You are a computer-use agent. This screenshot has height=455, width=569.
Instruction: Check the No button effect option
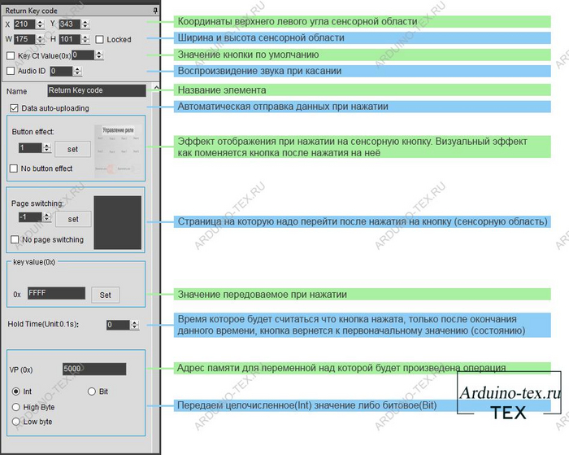[14, 168]
